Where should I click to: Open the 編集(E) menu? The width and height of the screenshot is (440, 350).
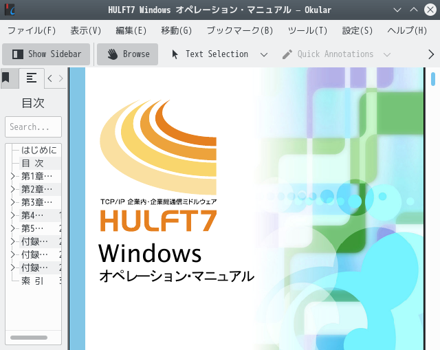[131, 30]
